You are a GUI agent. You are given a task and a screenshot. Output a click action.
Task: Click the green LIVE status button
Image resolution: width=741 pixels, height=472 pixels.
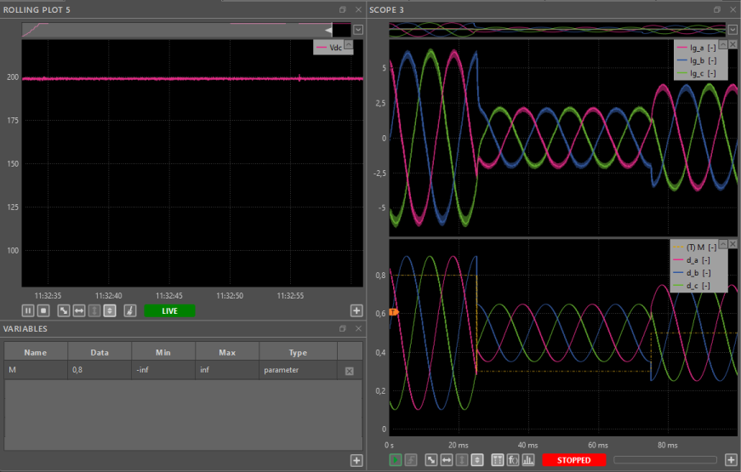coord(169,311)
